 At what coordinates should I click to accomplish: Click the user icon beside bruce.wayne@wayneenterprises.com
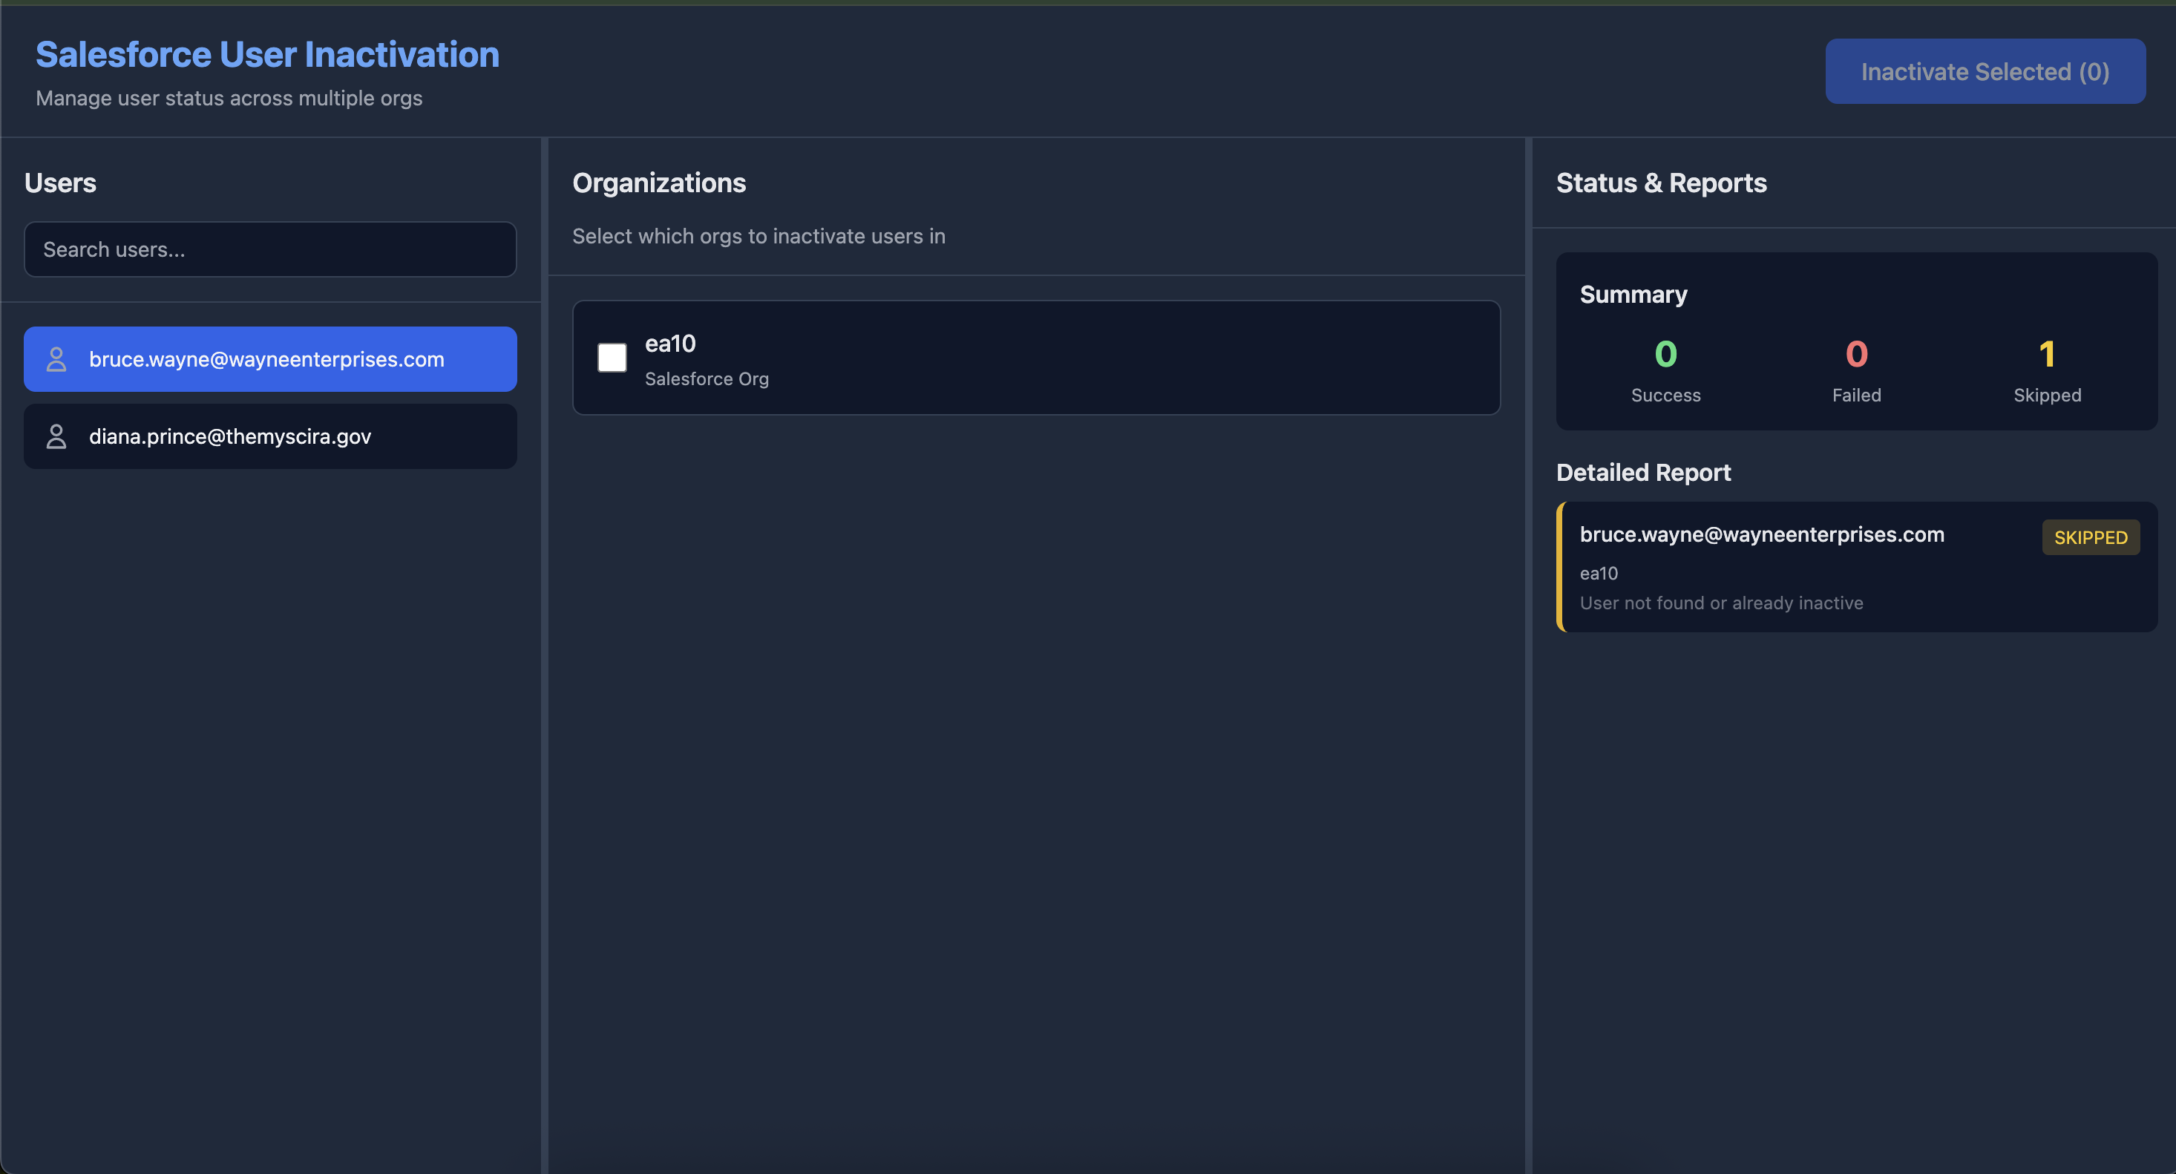(56, 358)
